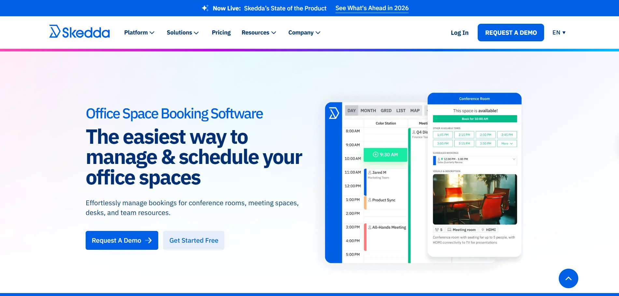Expand the Platform navigation dropdown
This screenshot has width=619, height=296.
coord(139,32)
